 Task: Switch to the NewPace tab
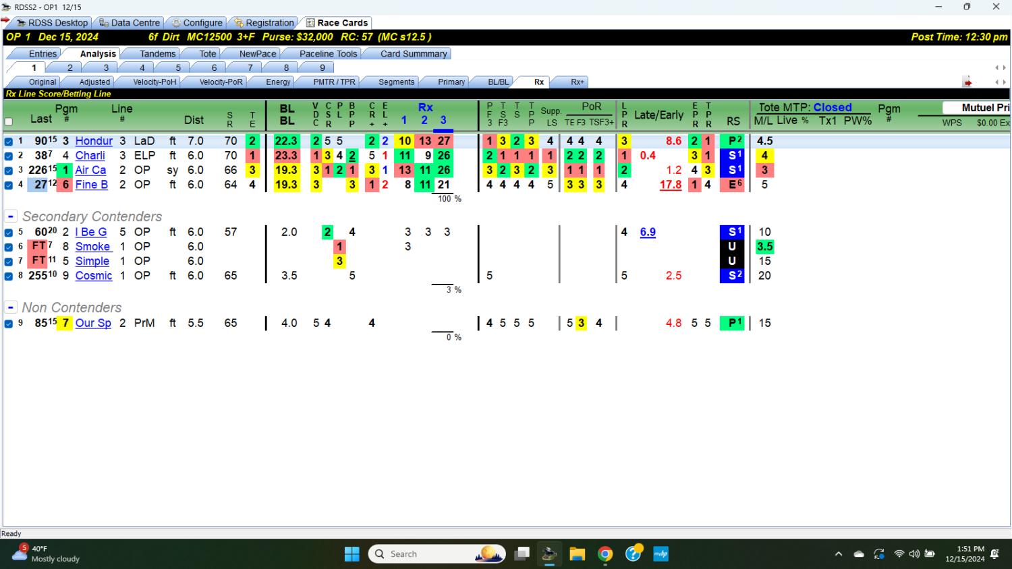(x=257, y=54)
